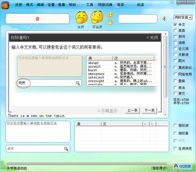Image resolution: width=196 pixels, height=172 pixels.
Task: Click the 认识 label under the smiley
Action: (x=81, y=27)
